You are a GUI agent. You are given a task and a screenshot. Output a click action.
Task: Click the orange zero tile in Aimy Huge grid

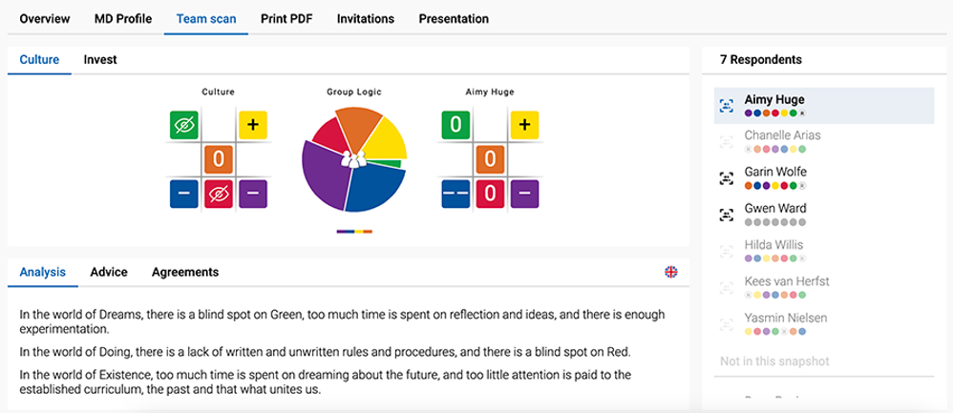[490, 159]
